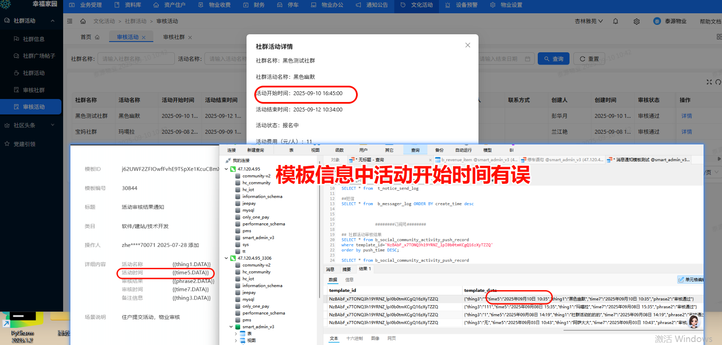
Task: Switch to the 对象 tab
Action: 335,160
